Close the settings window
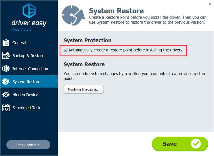214x156 pixels. pos(210,4)
